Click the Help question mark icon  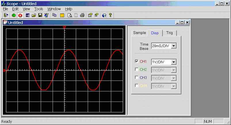(110, 15)
